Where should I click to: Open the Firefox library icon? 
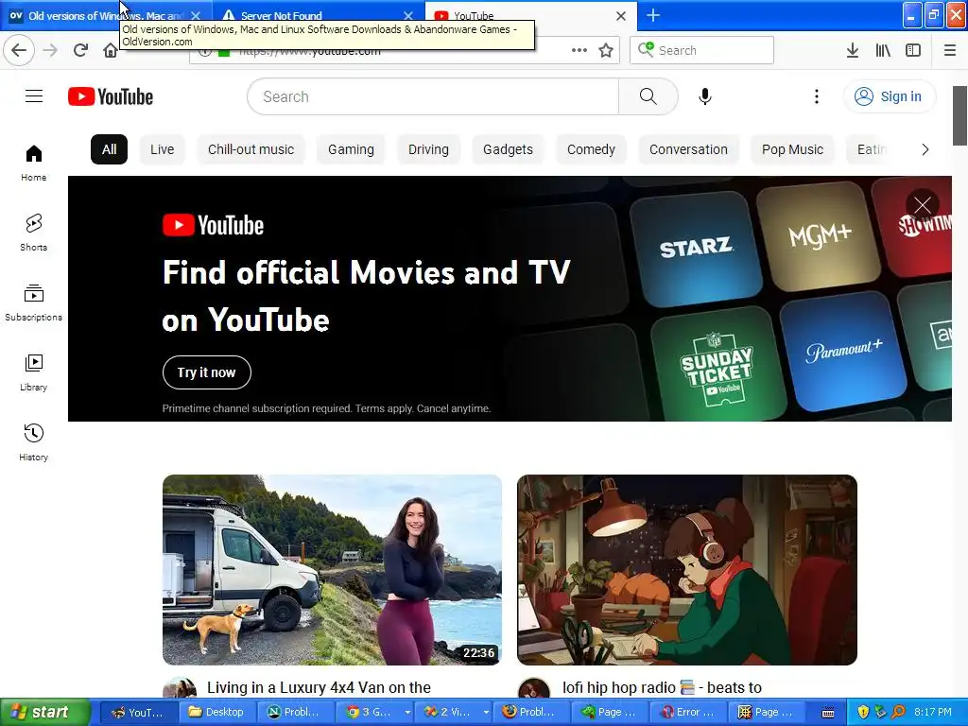coord(883,50)
